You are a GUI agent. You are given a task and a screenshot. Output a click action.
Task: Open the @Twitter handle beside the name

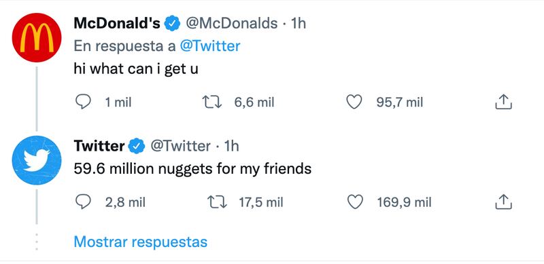180,146
